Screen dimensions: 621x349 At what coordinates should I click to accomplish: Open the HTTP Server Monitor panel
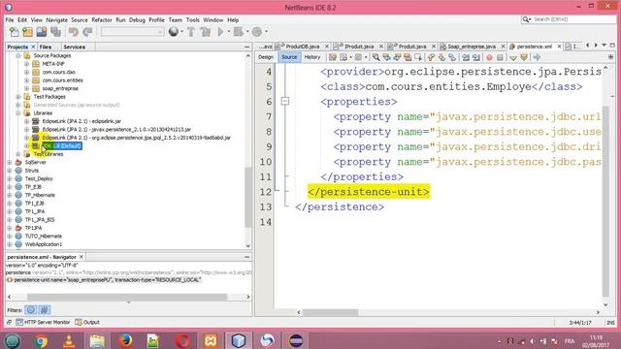coord(43,323)
